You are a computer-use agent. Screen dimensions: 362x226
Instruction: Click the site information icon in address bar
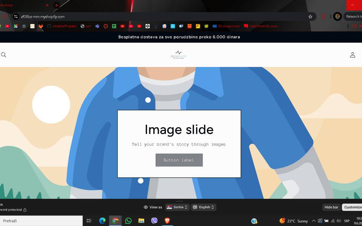tap(15, 17)
